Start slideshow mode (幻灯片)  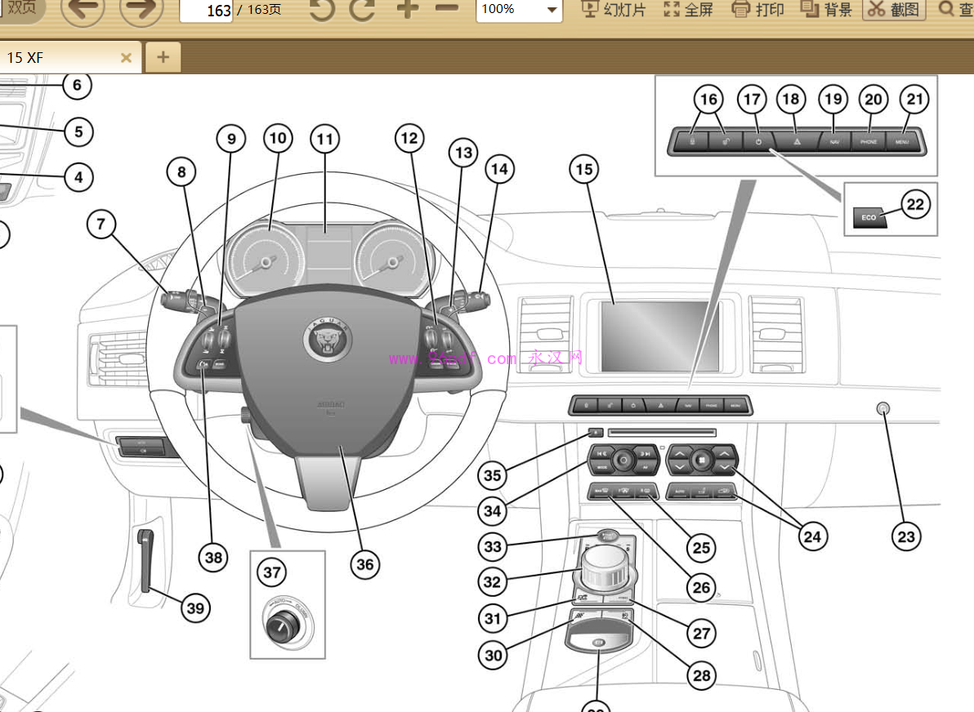pos(613,10)
